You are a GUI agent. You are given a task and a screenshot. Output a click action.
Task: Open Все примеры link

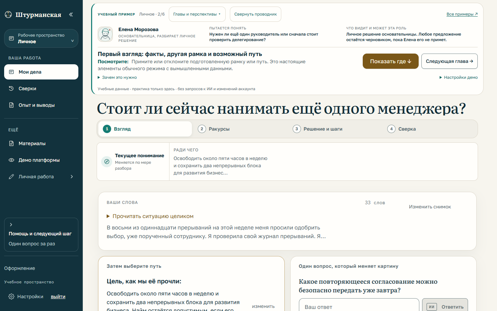(462, 14)
